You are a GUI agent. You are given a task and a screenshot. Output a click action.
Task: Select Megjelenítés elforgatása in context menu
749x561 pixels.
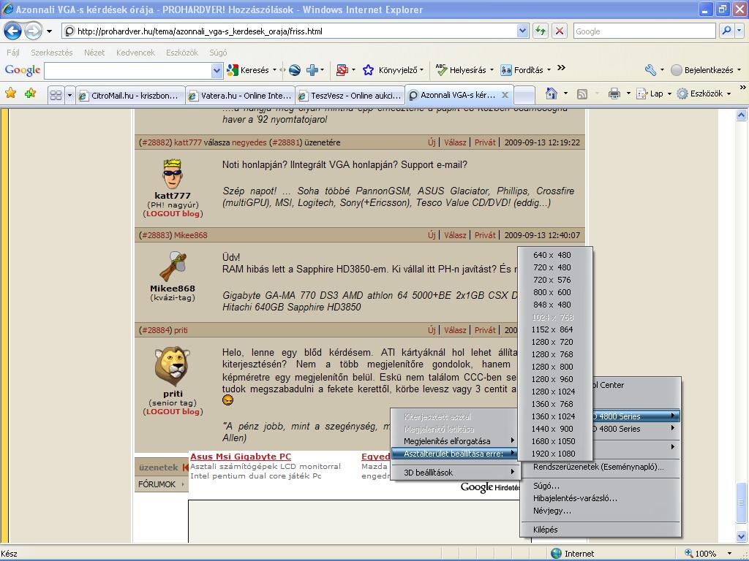click(x=455, y=441)
